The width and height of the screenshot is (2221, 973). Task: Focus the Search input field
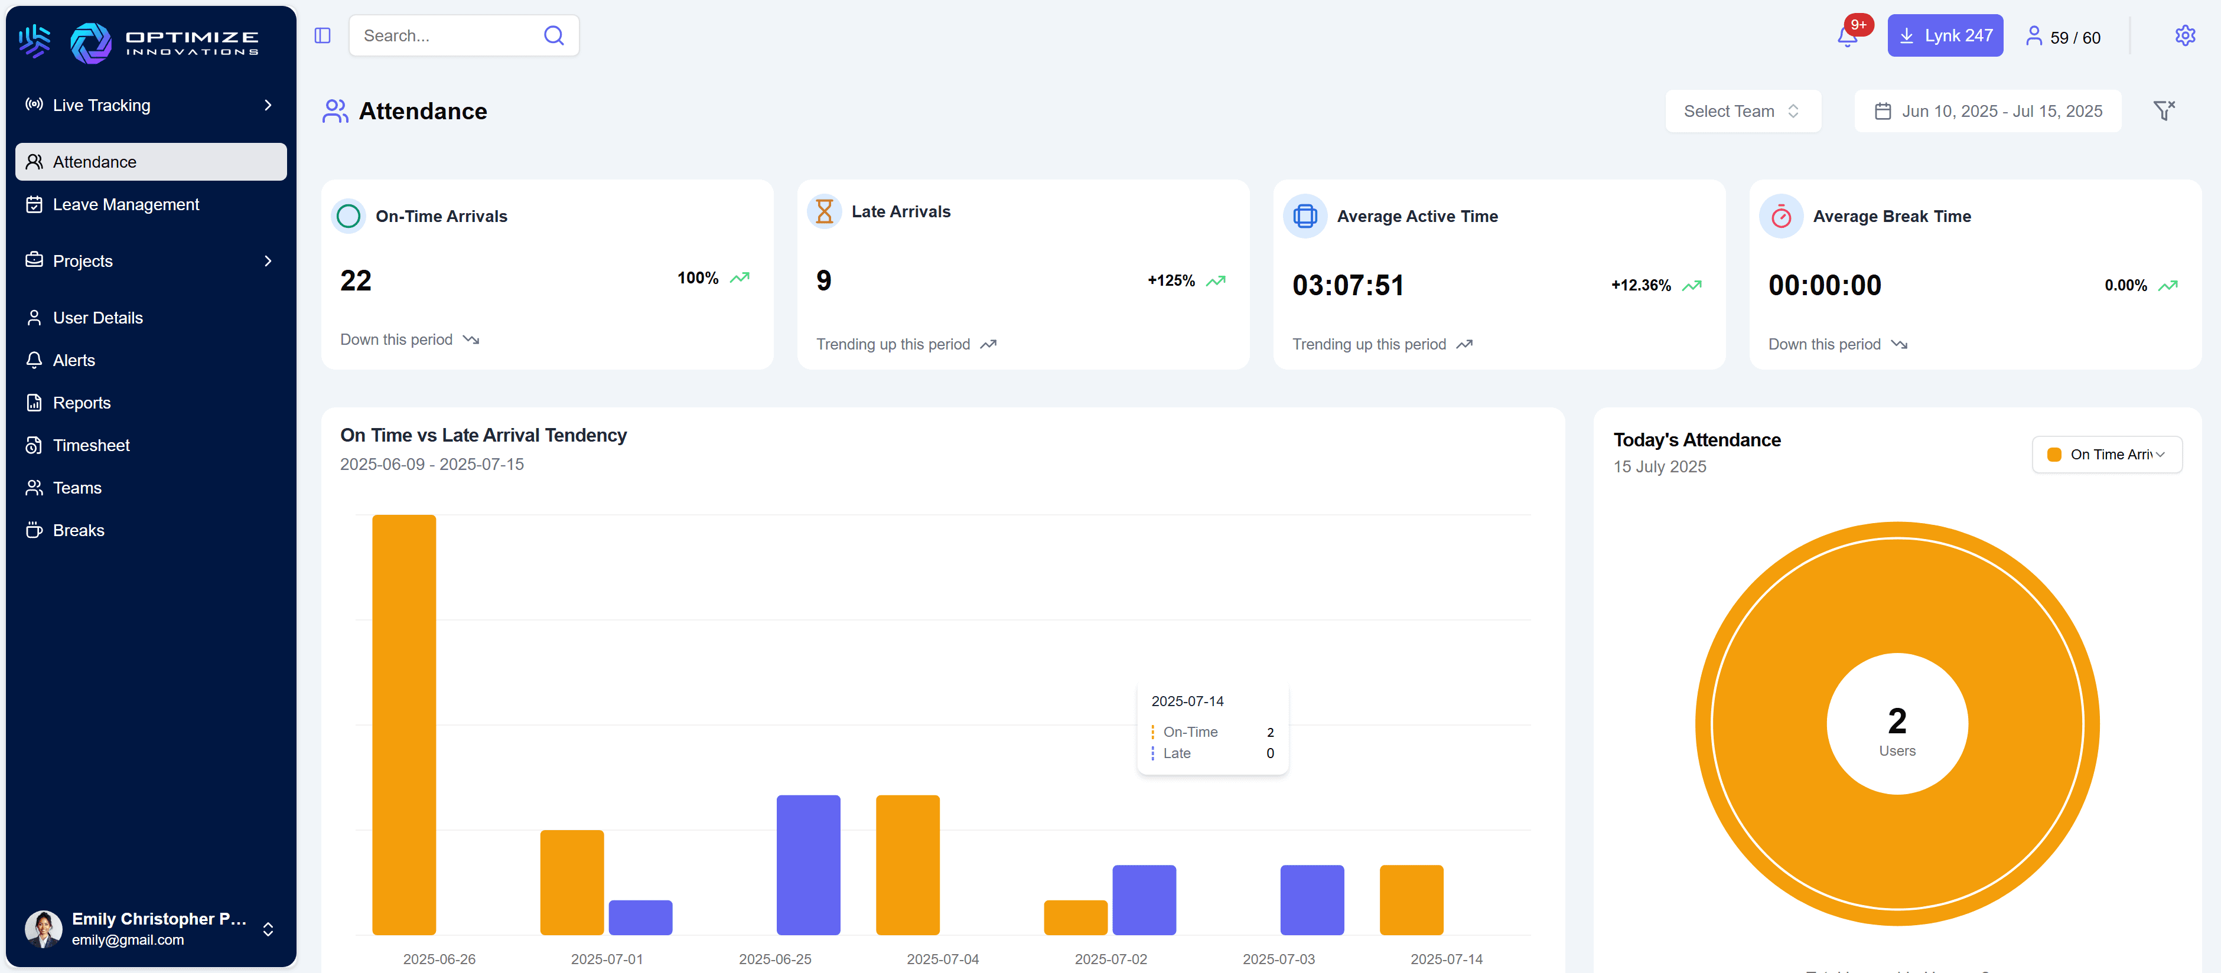[444, 35]
